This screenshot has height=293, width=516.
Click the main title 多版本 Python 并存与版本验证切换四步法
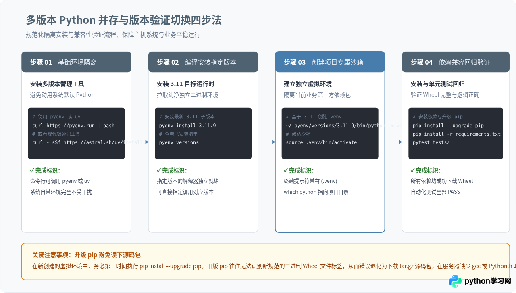pyautogui.click(x=124, y=20)
